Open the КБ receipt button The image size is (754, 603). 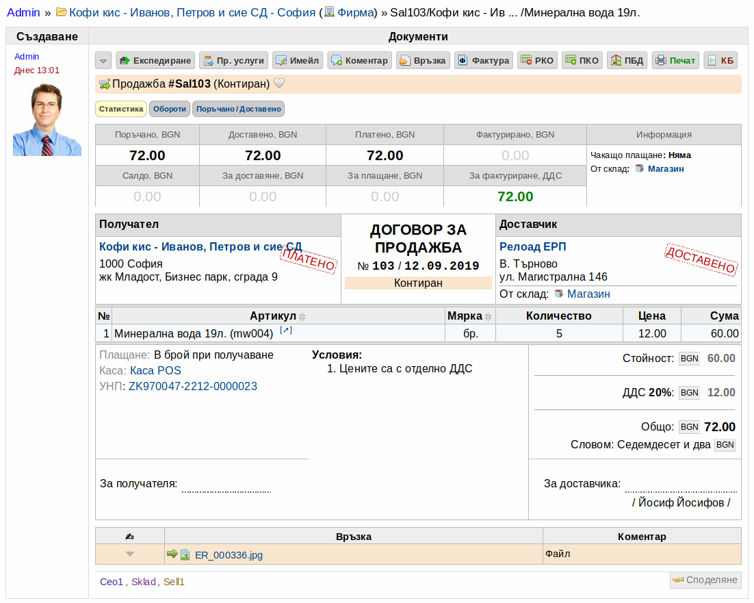[x=720, y=61]
